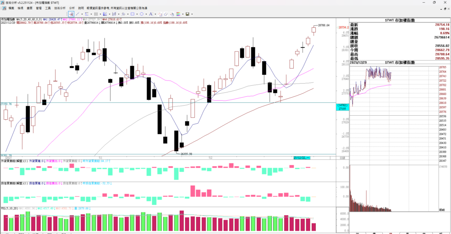Expand the dropdown arrow beside the line tool
This screenshot has width=451, height=234.
82,14
